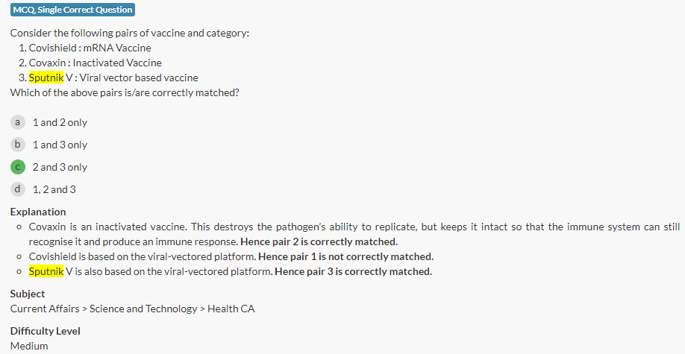
Task: Select option b circle
Action: pyautogui.click(x=17, y=144)
